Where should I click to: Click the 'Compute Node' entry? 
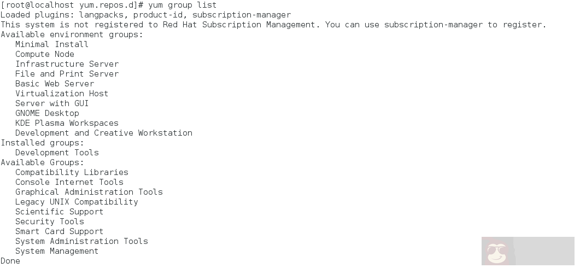click(44, 54)
